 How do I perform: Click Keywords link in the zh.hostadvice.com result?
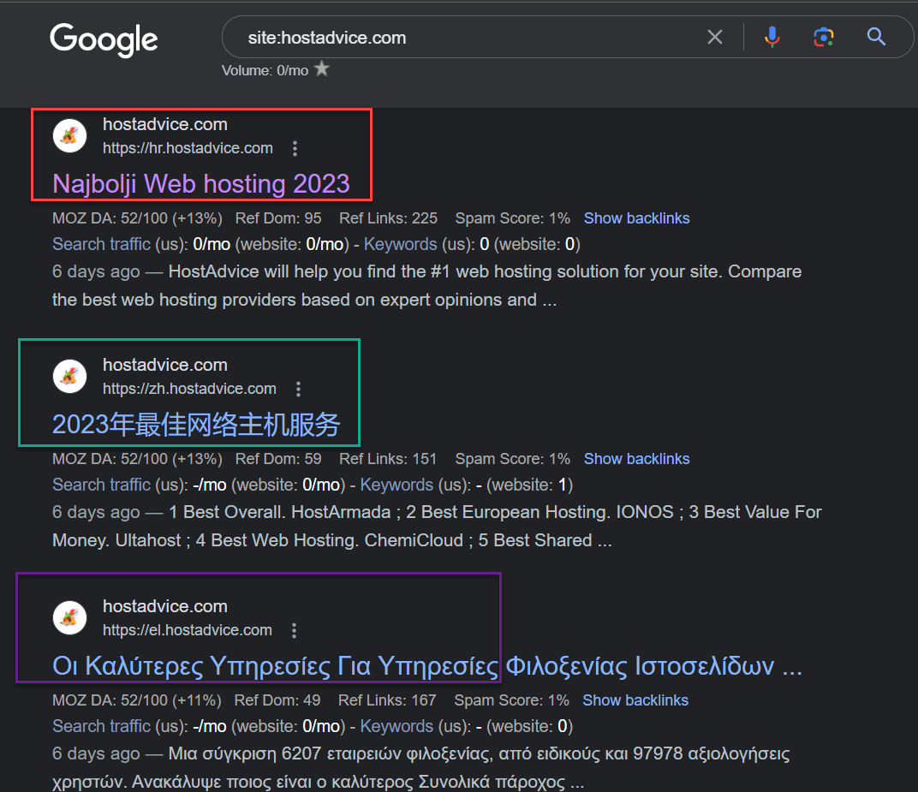(396, 485)
